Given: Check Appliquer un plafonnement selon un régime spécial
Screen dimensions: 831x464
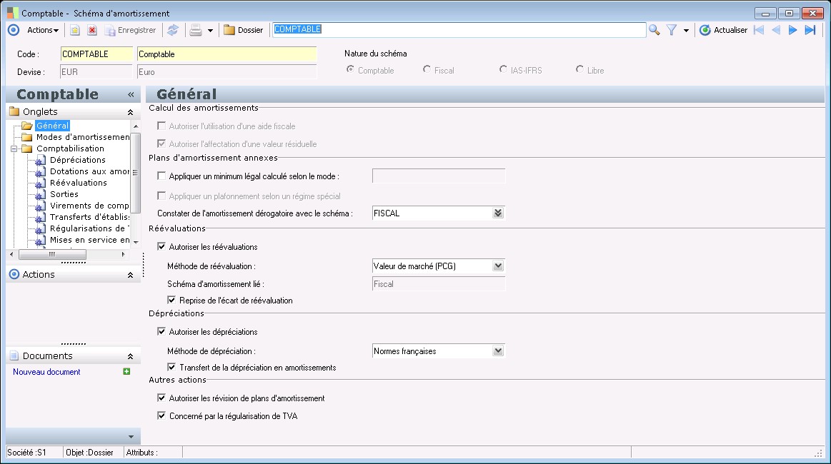Looking at the screenshot, I should [161, 196].
